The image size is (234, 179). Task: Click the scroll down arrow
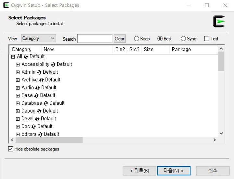point(221,133)
